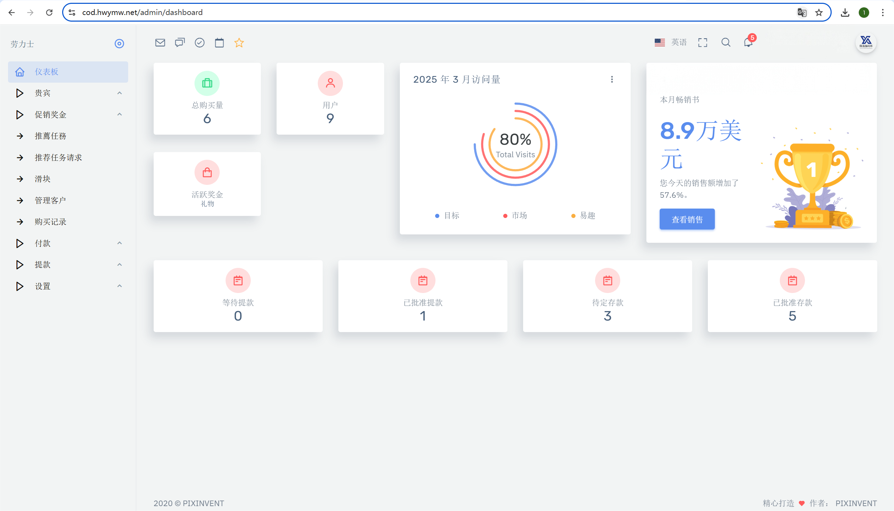The height and width of the screenshot is (511, 894).
Task: Open notifications bell with badge 5
Action: 748,43
